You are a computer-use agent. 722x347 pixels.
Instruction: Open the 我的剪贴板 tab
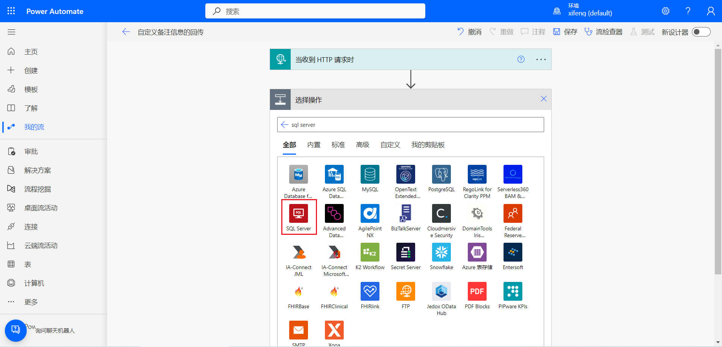pyautogui.click(x=428, y=145)
